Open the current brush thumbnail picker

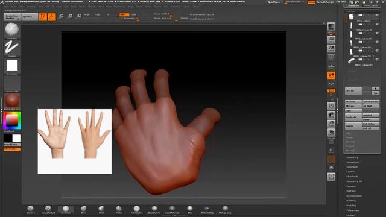pos(12,31)
